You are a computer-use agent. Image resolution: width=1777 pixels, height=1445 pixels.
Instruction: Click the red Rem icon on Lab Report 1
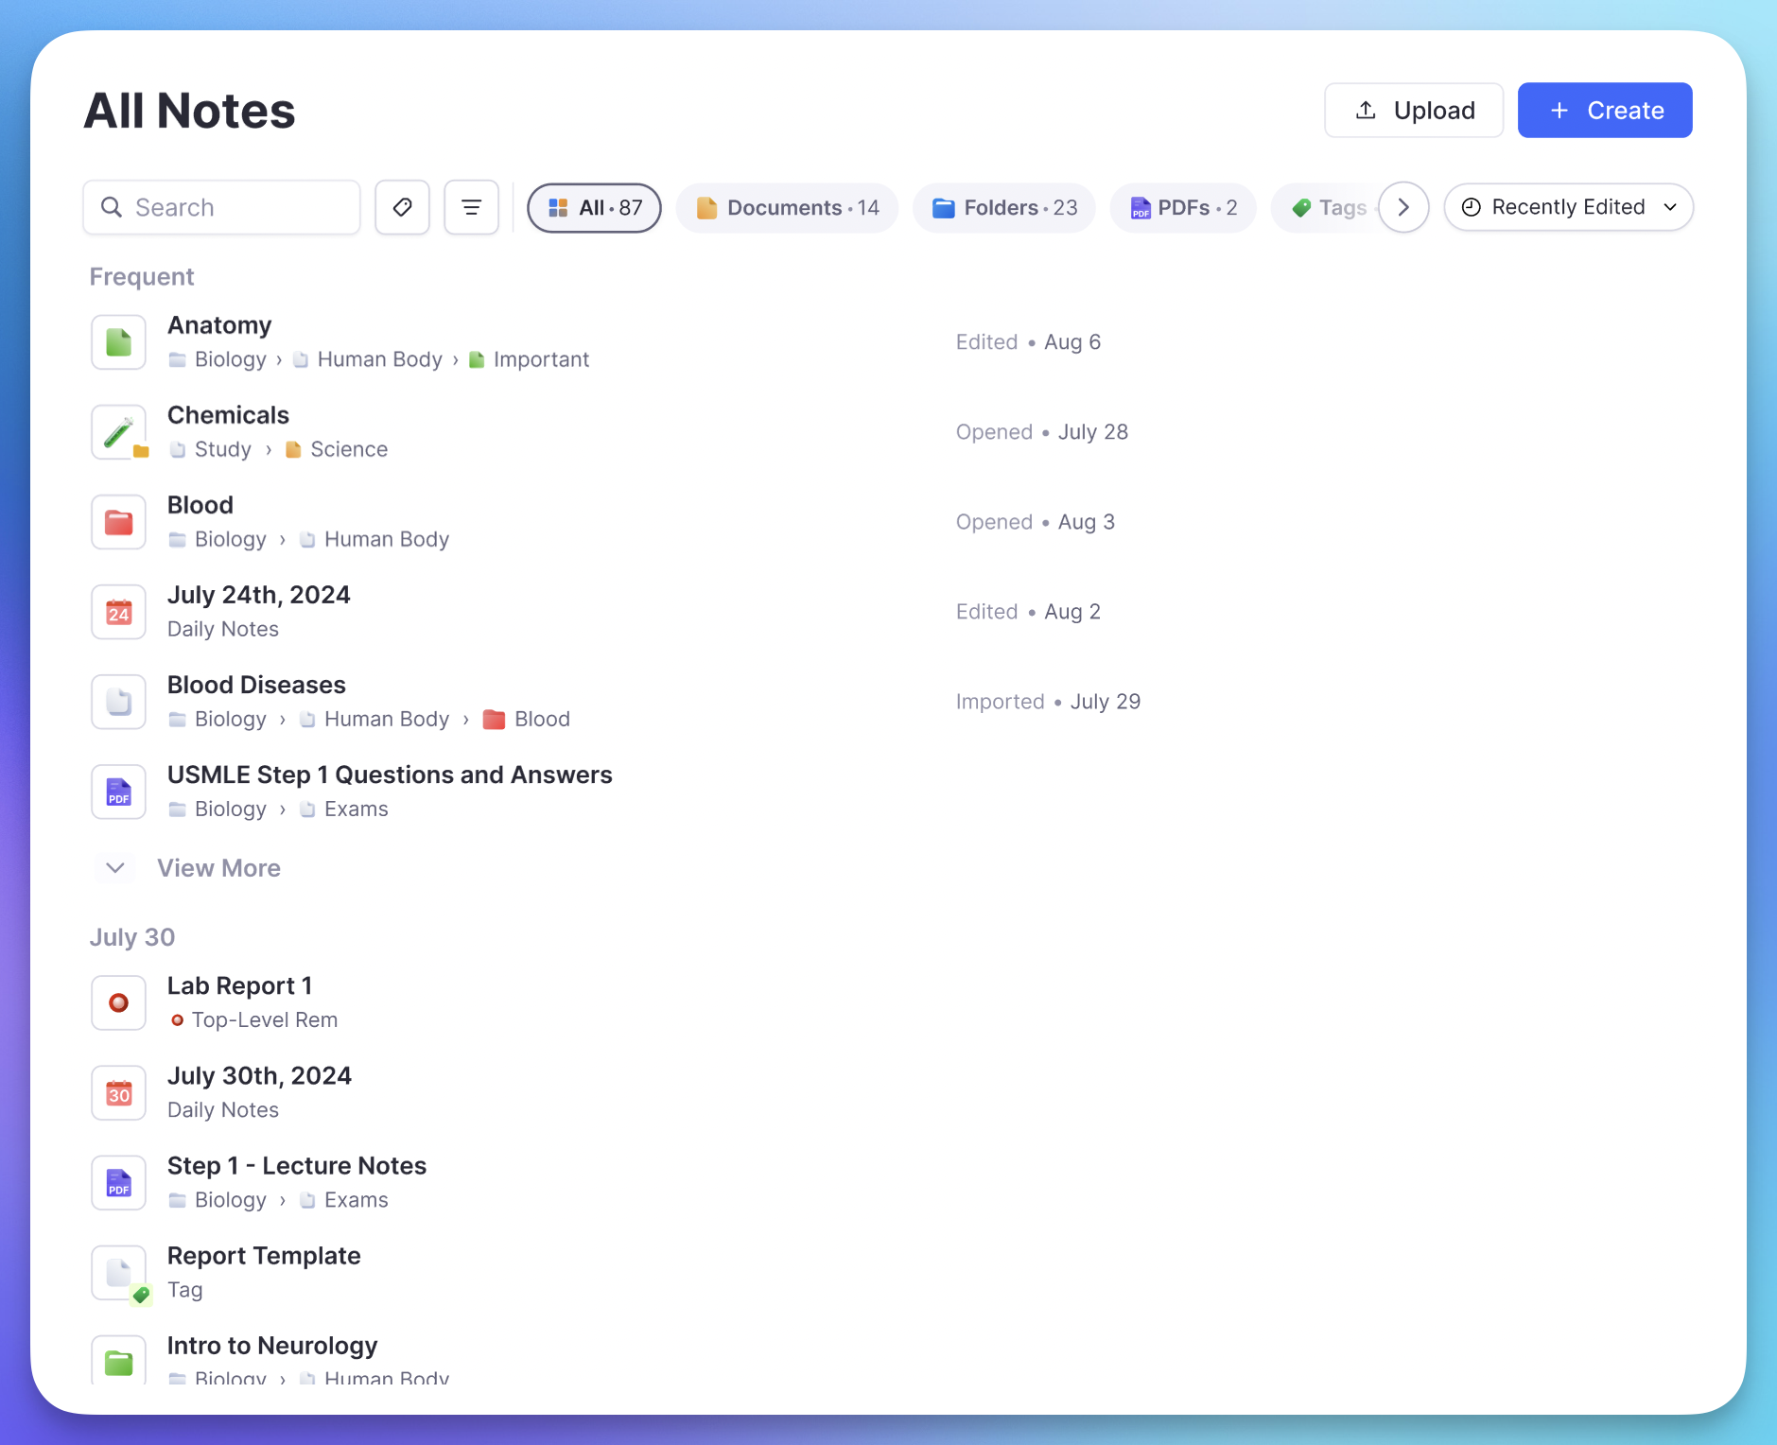pos(118,1002)
